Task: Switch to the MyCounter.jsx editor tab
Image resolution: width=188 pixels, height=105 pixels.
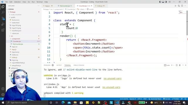Action: (65, 6)
